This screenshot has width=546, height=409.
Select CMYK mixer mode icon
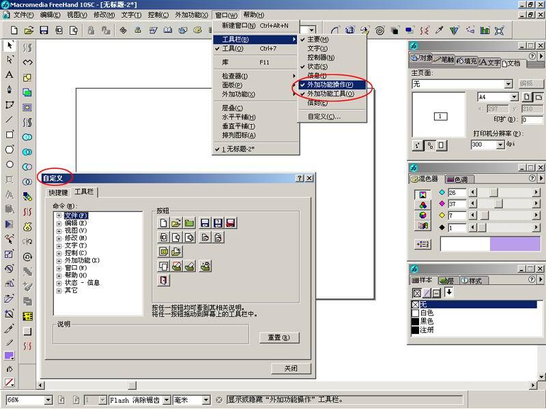pyautogui.click(x=422, y=195)
